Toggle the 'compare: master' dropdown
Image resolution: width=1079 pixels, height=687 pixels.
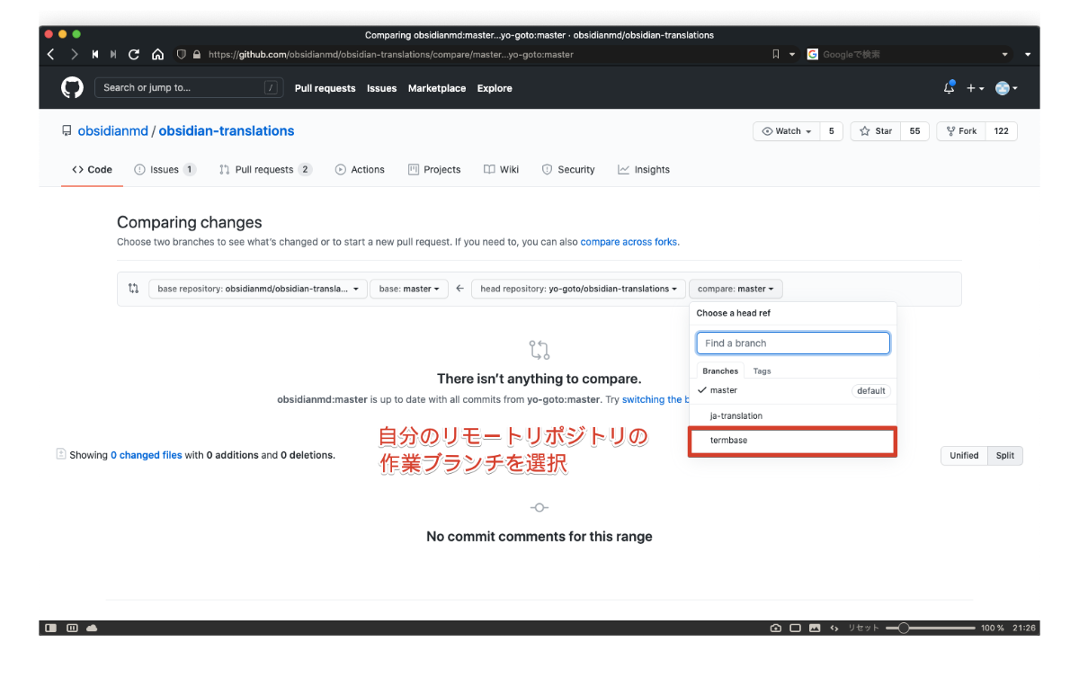point(736,289)
